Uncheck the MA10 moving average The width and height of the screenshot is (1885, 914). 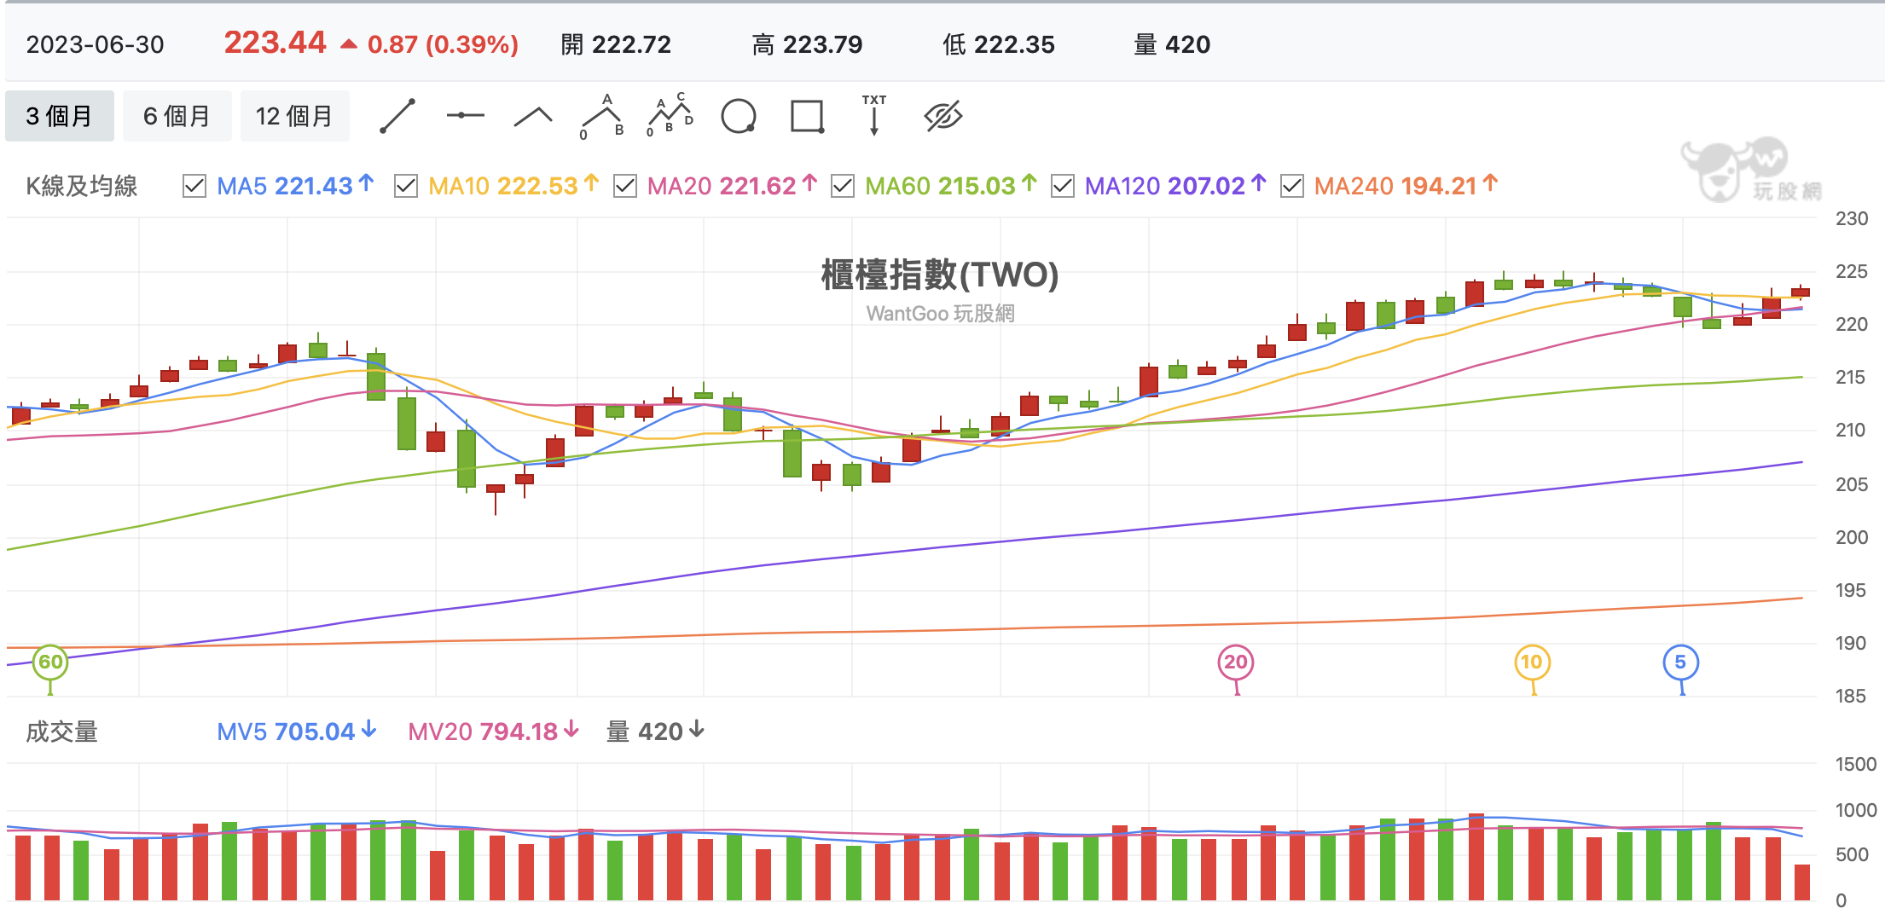[x=406, y=186]
